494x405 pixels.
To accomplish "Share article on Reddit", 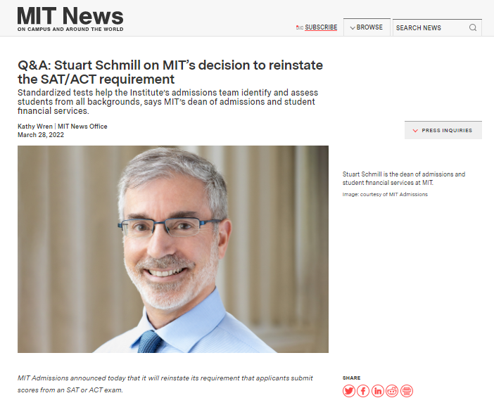I will (392, 391).
